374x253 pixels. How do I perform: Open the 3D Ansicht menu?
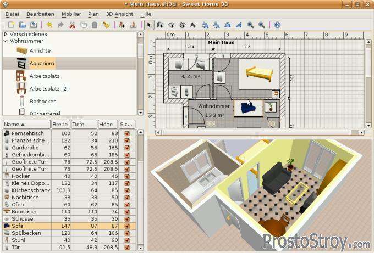pyautogui.click(x=119, y=14)
